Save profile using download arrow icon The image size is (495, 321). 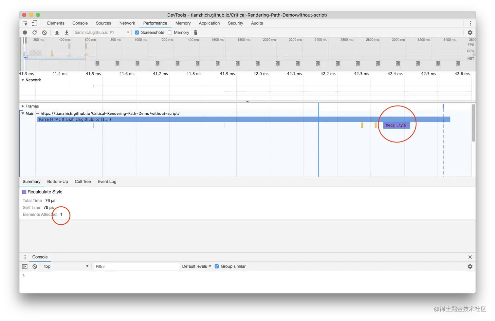tap(66, 32)
